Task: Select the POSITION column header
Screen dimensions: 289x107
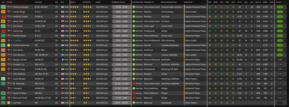Action: pos(38,2)
